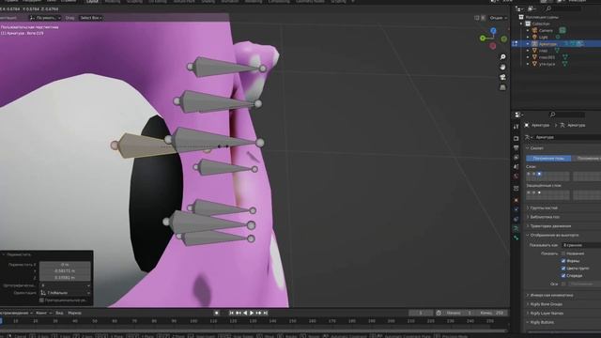Open the Ориентация Глобально dropdown in the operator panel
Image resolution: width=601 pixels, height=338 pixels.
[65, 293]
